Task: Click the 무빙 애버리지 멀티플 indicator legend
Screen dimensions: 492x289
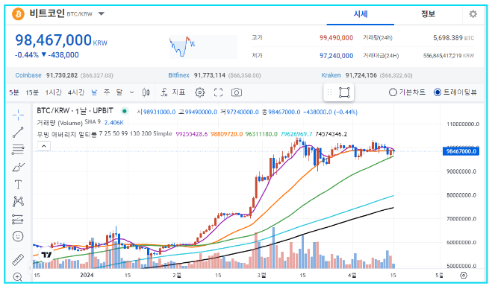Action: (x=67, y=134)
